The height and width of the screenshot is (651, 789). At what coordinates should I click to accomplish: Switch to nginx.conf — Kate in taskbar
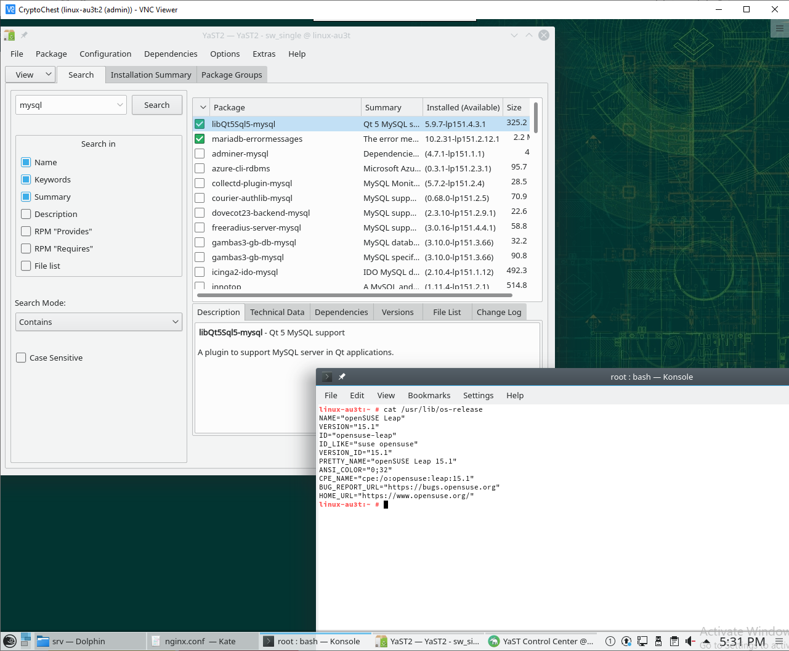(x=202, y=641)
